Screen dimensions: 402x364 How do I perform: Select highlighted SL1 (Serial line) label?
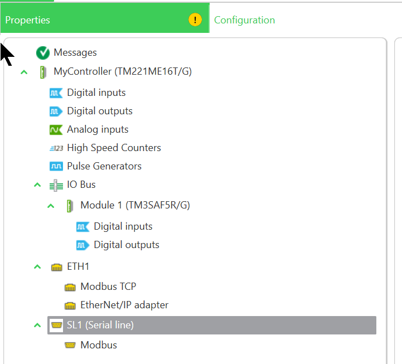tap(100, 326)
